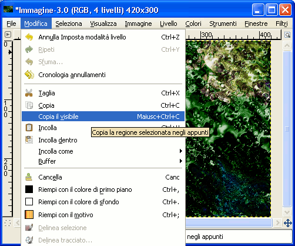
Task: Click the navigation cross icon at the bottom right
Action: 288,223
